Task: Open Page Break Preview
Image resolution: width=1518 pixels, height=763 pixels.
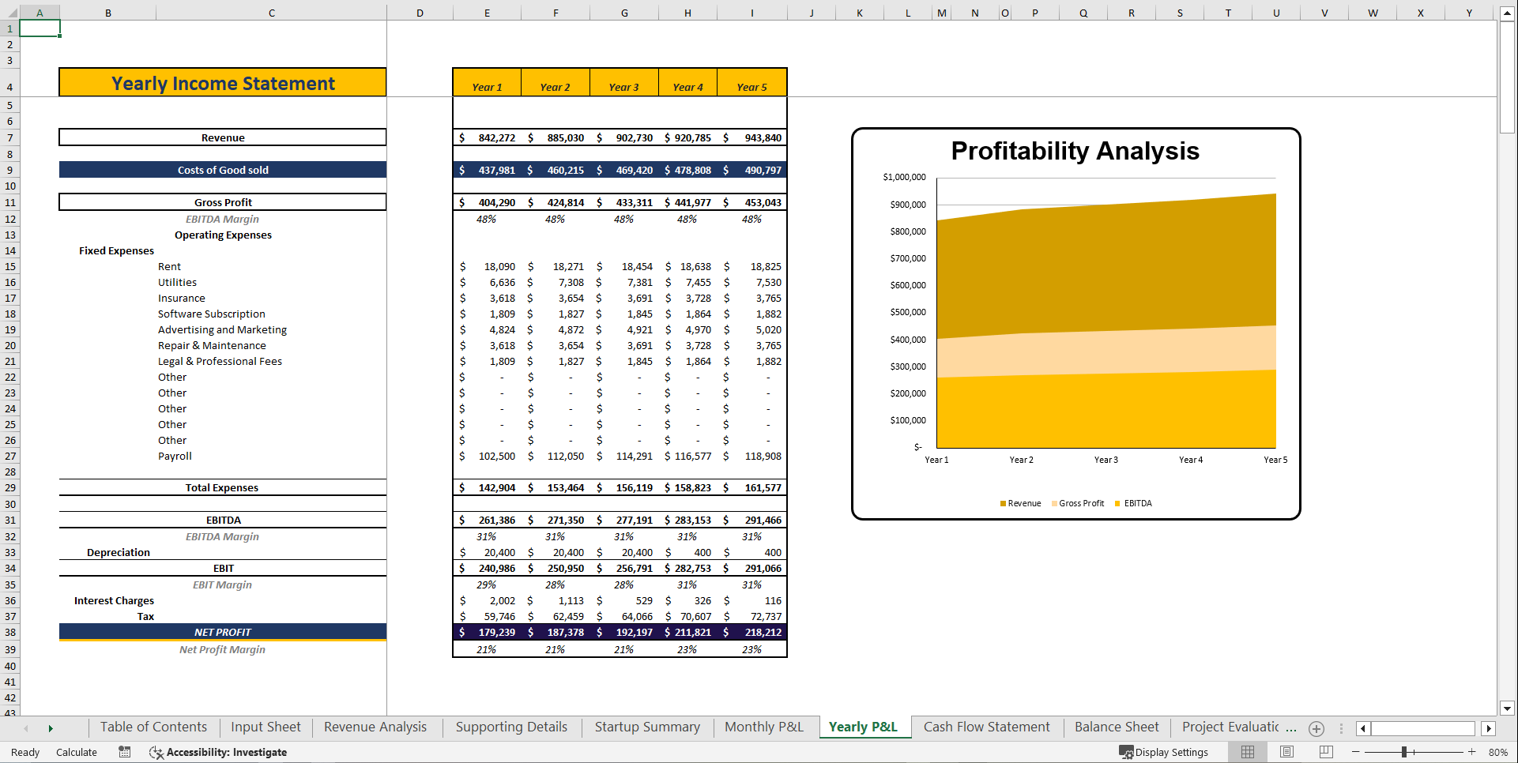Action: [x=1325, y=751]
